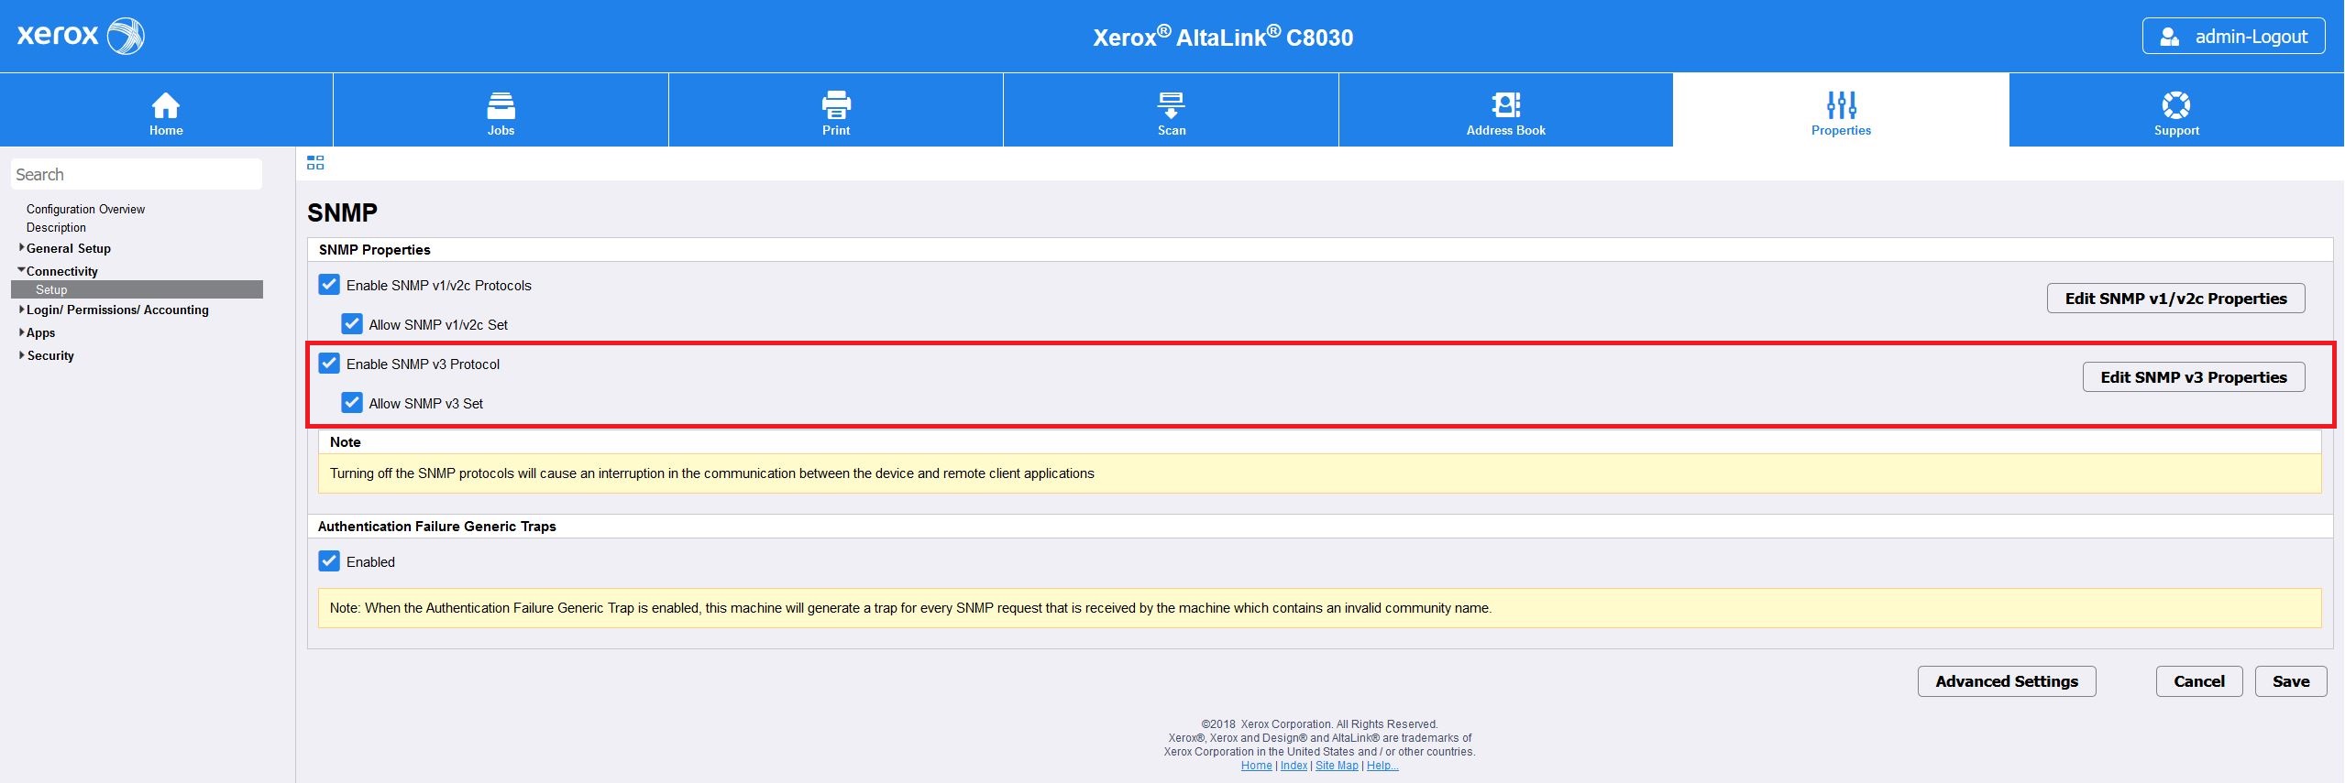Click the grid view icon above SNMP heading
This screenshot has width=2345, height=783.
click(x=315, y=163)
